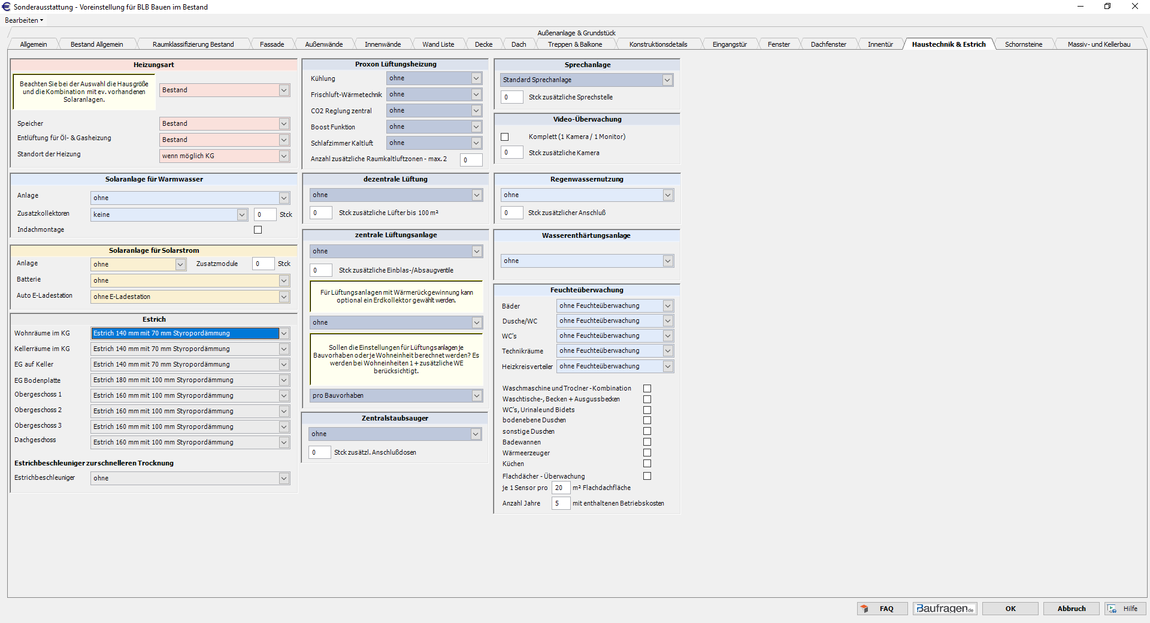
Task: Expand the Auto E-Ladestation dropdown
Action: pos(284,297)
